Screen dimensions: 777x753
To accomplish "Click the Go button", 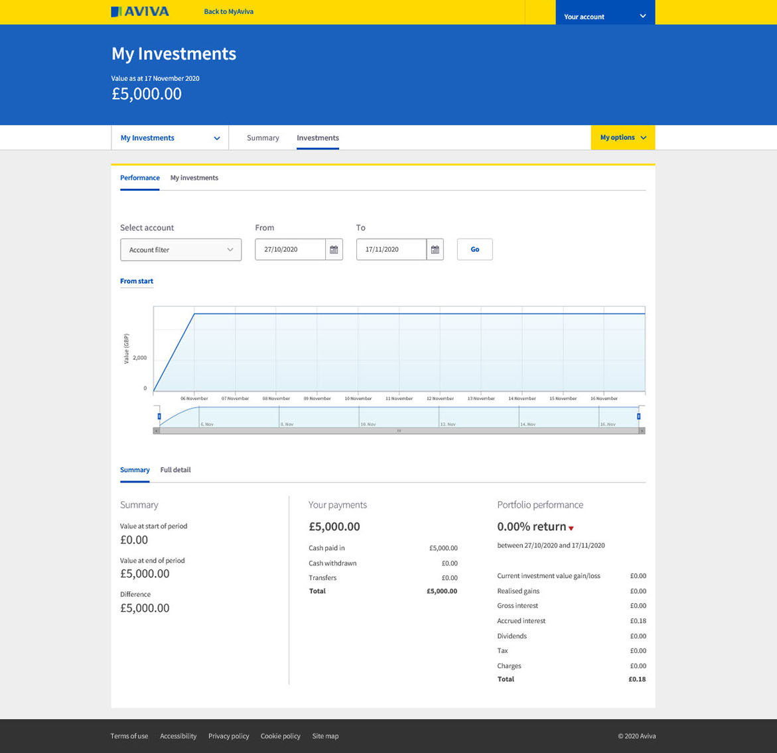I will click(474, 249).
